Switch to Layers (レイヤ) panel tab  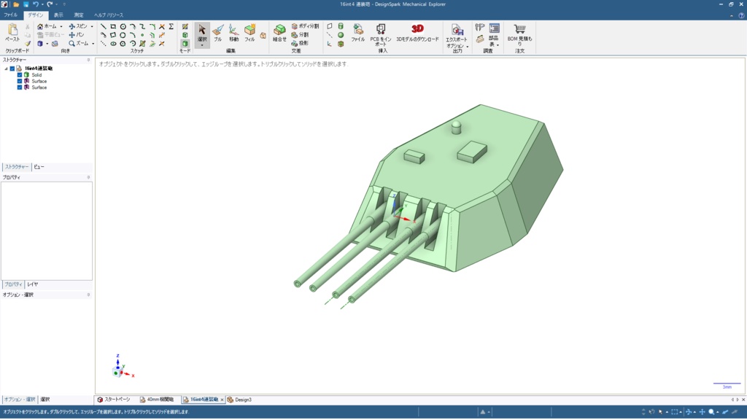[32, 284]
